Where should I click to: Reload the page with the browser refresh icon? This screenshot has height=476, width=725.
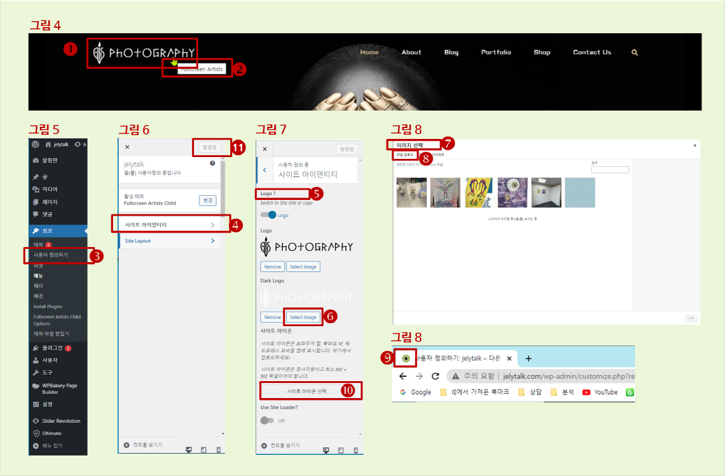coord(435,376)
